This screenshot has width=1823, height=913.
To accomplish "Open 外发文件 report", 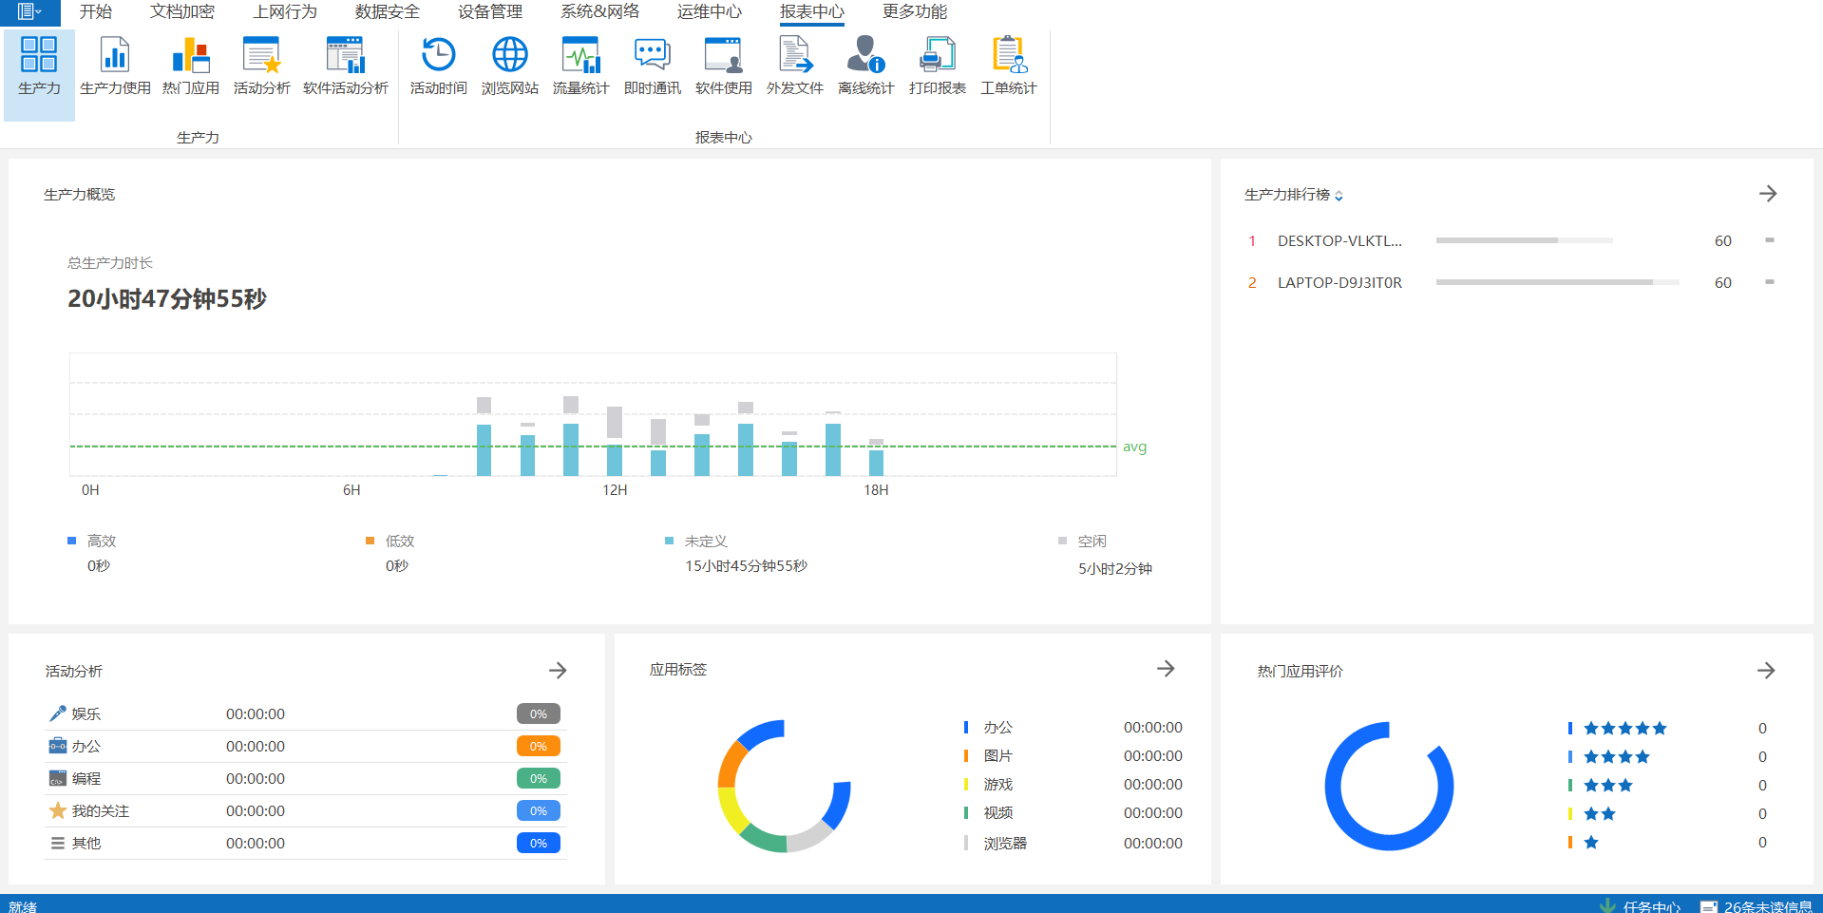I will pos(794,67).
